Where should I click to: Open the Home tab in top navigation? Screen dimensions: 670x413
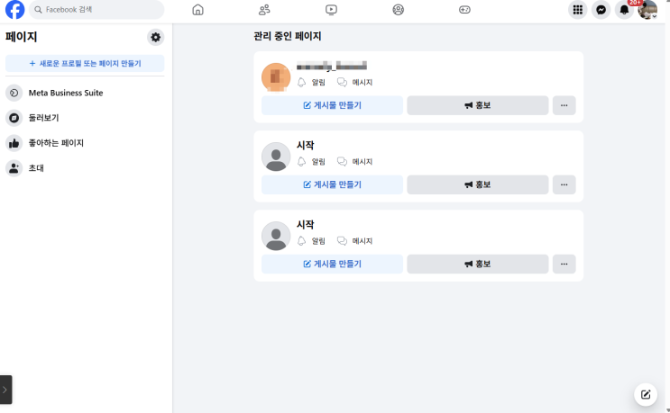198,10
